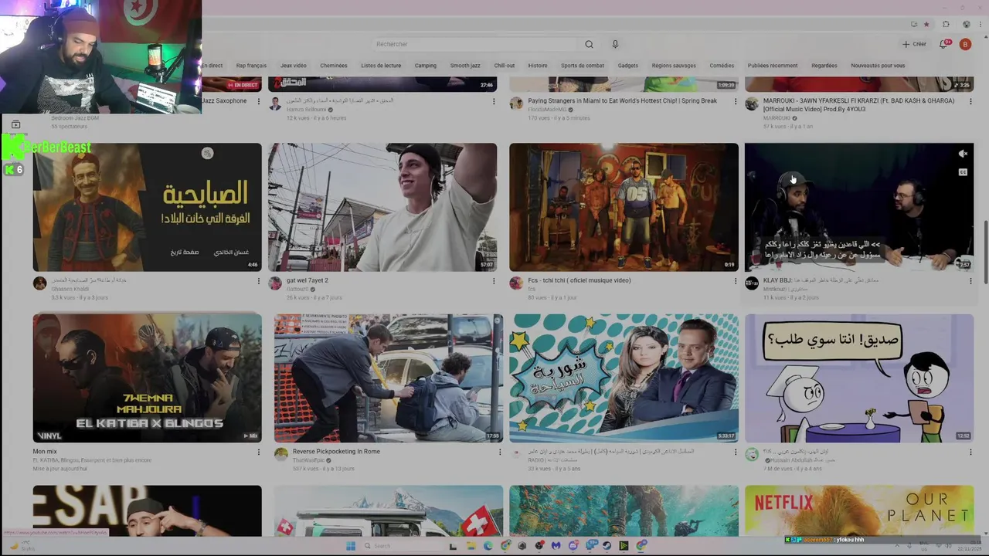The width and height of the screenshot is (989, 556).
Task: Open Discord from the taskbar
Action: pyautogui.click(x=573, y=546)
